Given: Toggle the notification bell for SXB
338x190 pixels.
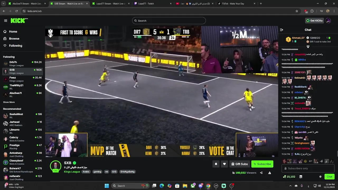Looking at the screenshot, I should pos(216,164).
